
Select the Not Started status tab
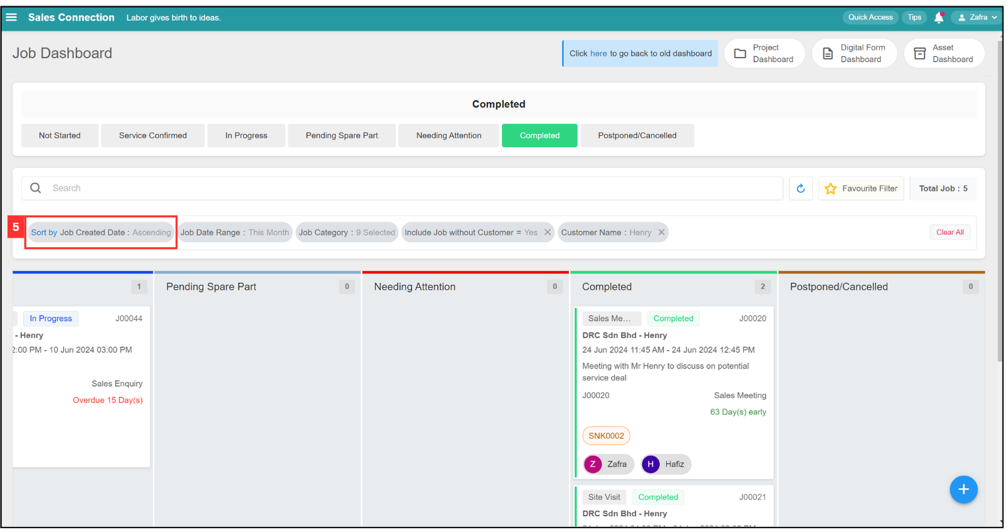click(60, 135)
